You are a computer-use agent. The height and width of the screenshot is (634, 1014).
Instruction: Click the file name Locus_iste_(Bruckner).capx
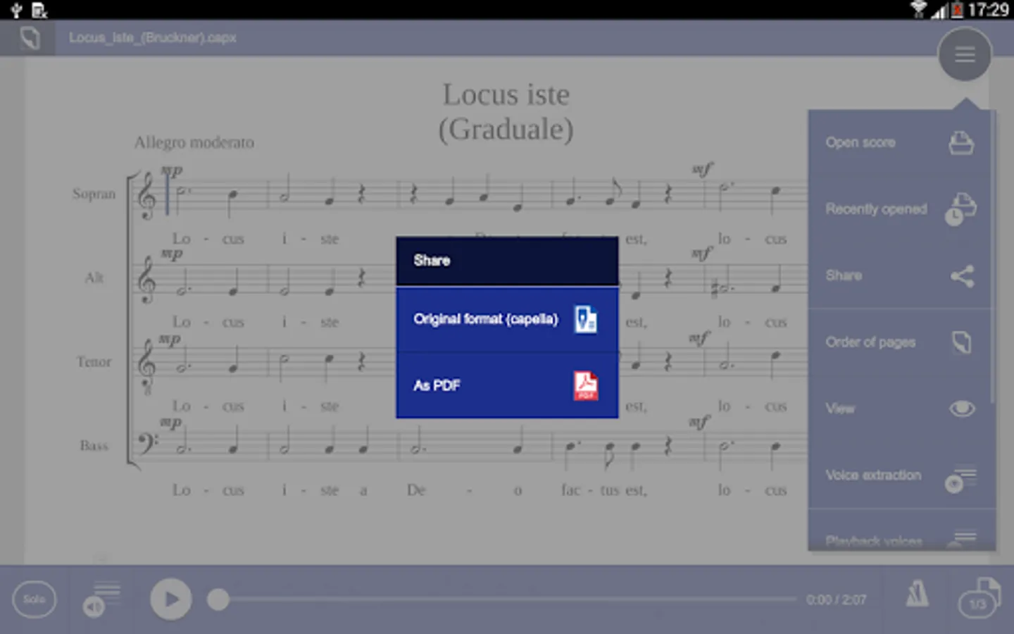coord(152,38)
